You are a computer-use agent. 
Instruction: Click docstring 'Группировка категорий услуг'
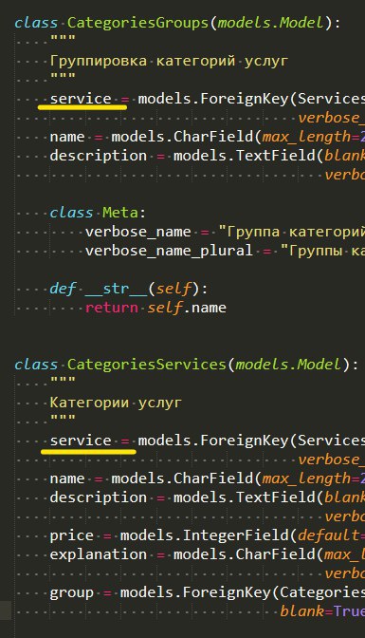[x=169, y=62]
